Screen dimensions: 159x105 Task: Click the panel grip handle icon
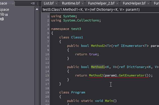click(x=38, y=3)
